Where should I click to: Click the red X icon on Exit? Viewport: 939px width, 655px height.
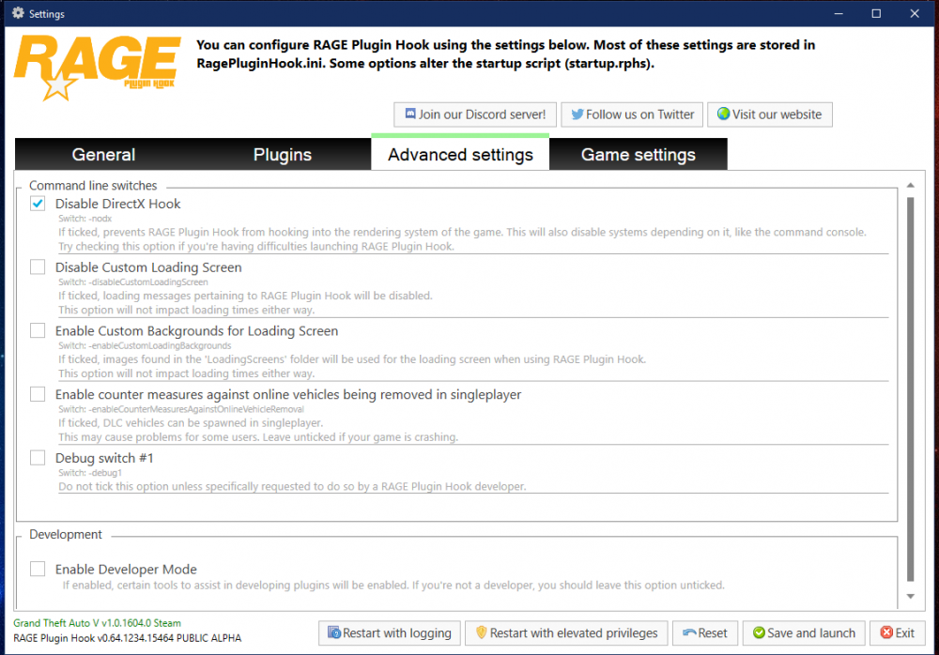pyautogui.click(x=886, y=632)
